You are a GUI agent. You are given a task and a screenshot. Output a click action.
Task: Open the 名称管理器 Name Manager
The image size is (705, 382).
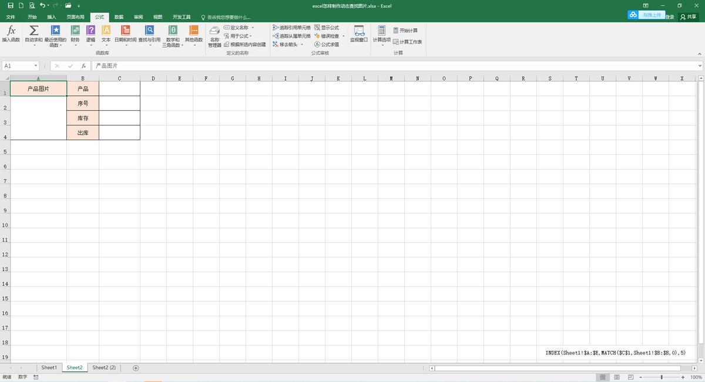(214, 36)
